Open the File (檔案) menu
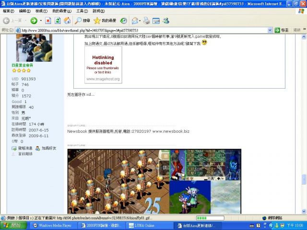 (x=9, y=11)
